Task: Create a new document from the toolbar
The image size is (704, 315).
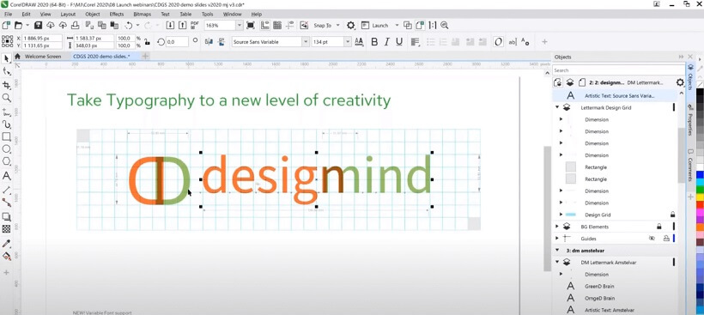Action: (x=6, y=25)
